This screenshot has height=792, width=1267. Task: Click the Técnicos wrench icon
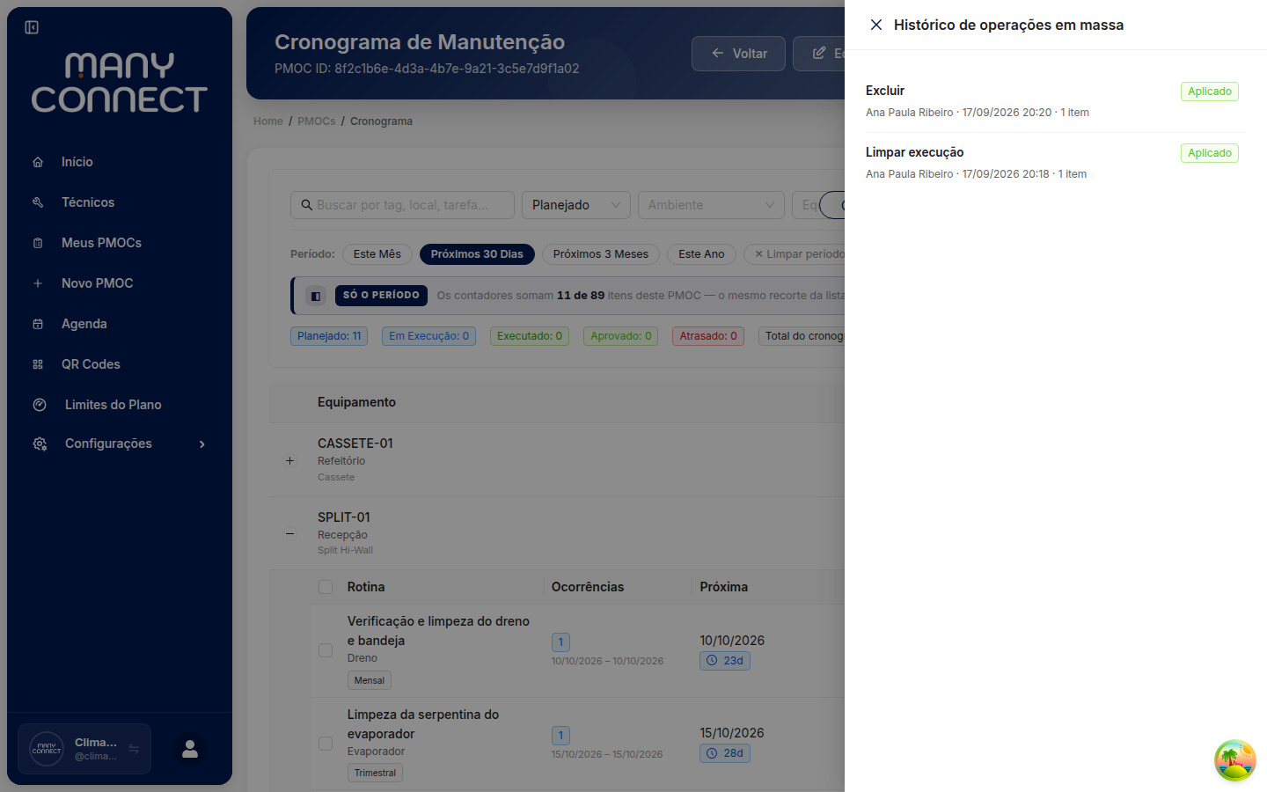pyautogui.click(x=38, y=202)
